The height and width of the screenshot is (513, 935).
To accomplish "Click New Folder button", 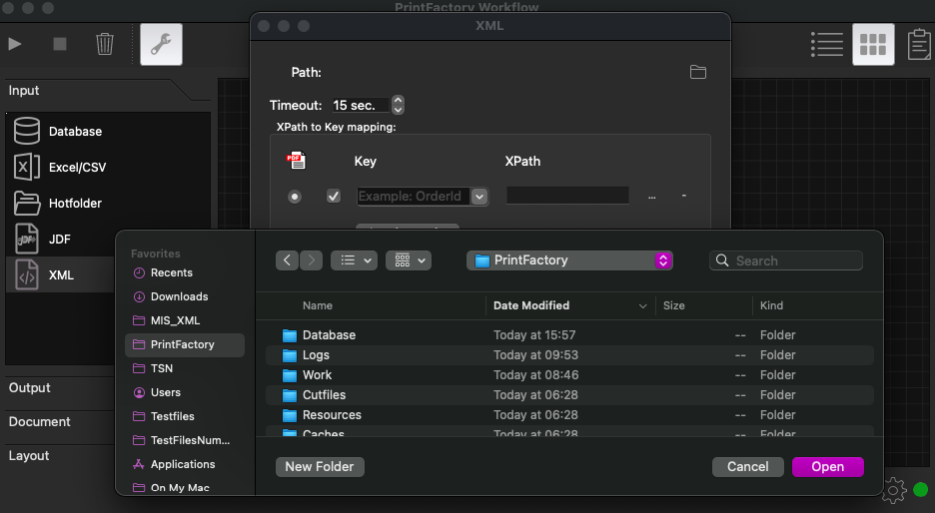I will (x=320, y=466).
